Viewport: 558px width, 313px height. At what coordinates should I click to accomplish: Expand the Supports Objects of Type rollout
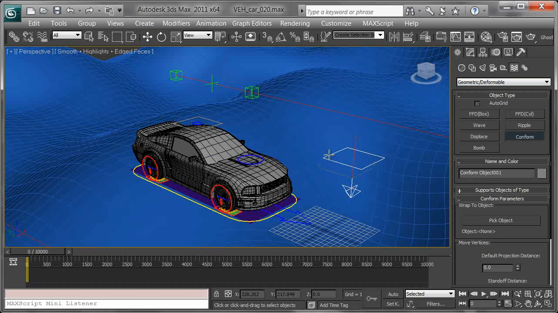pyautogui.click(x=501, y=190)
